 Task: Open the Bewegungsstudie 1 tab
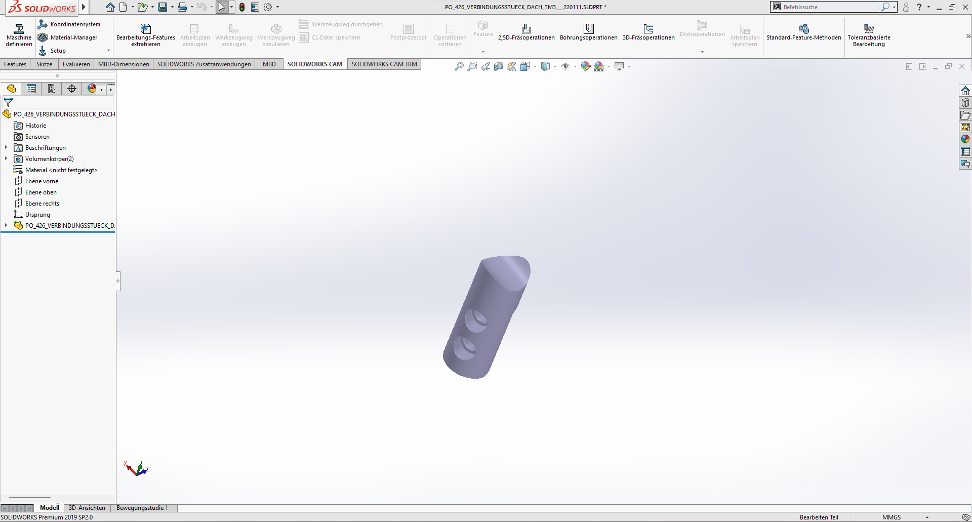(142, 508)
